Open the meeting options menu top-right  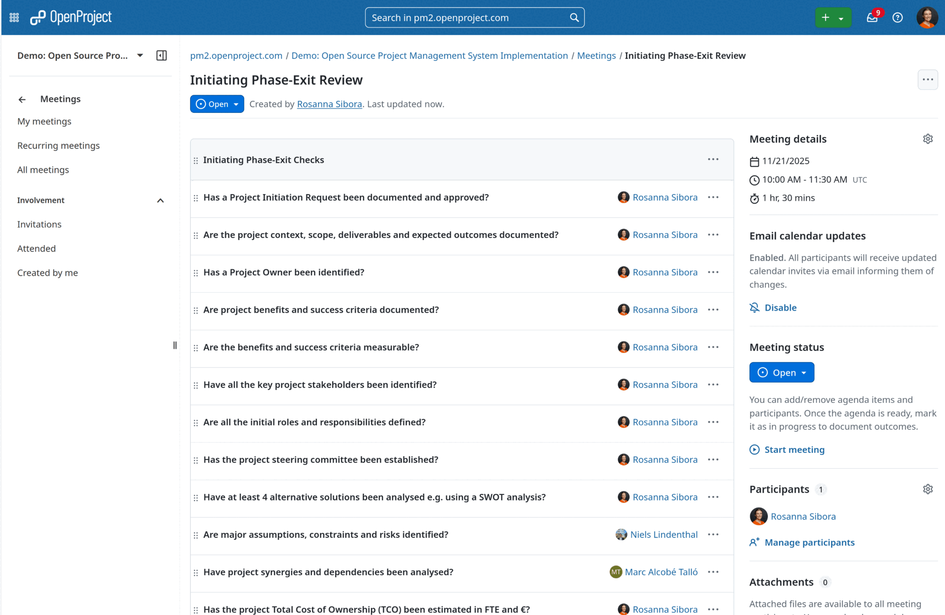(927, 79)
